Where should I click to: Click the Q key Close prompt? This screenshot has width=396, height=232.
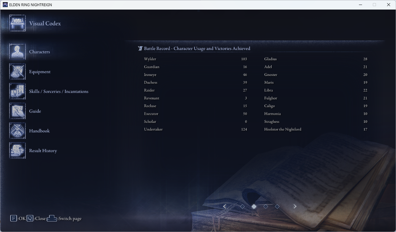36,218
